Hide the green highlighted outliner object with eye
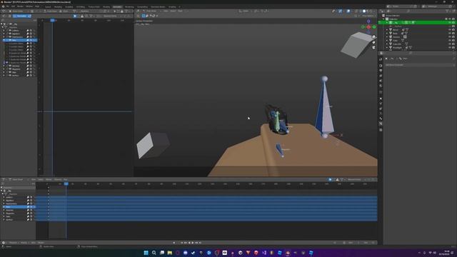The height and width of the screenshot is (257, 457). [450, 22]
